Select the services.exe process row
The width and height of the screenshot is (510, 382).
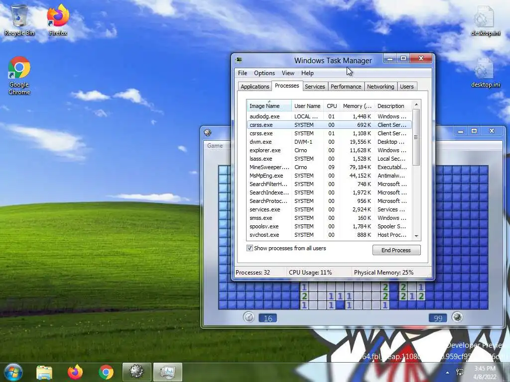329,209
